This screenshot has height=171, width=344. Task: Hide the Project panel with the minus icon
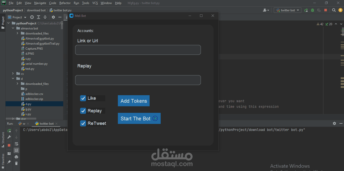[x=60, y=17]
